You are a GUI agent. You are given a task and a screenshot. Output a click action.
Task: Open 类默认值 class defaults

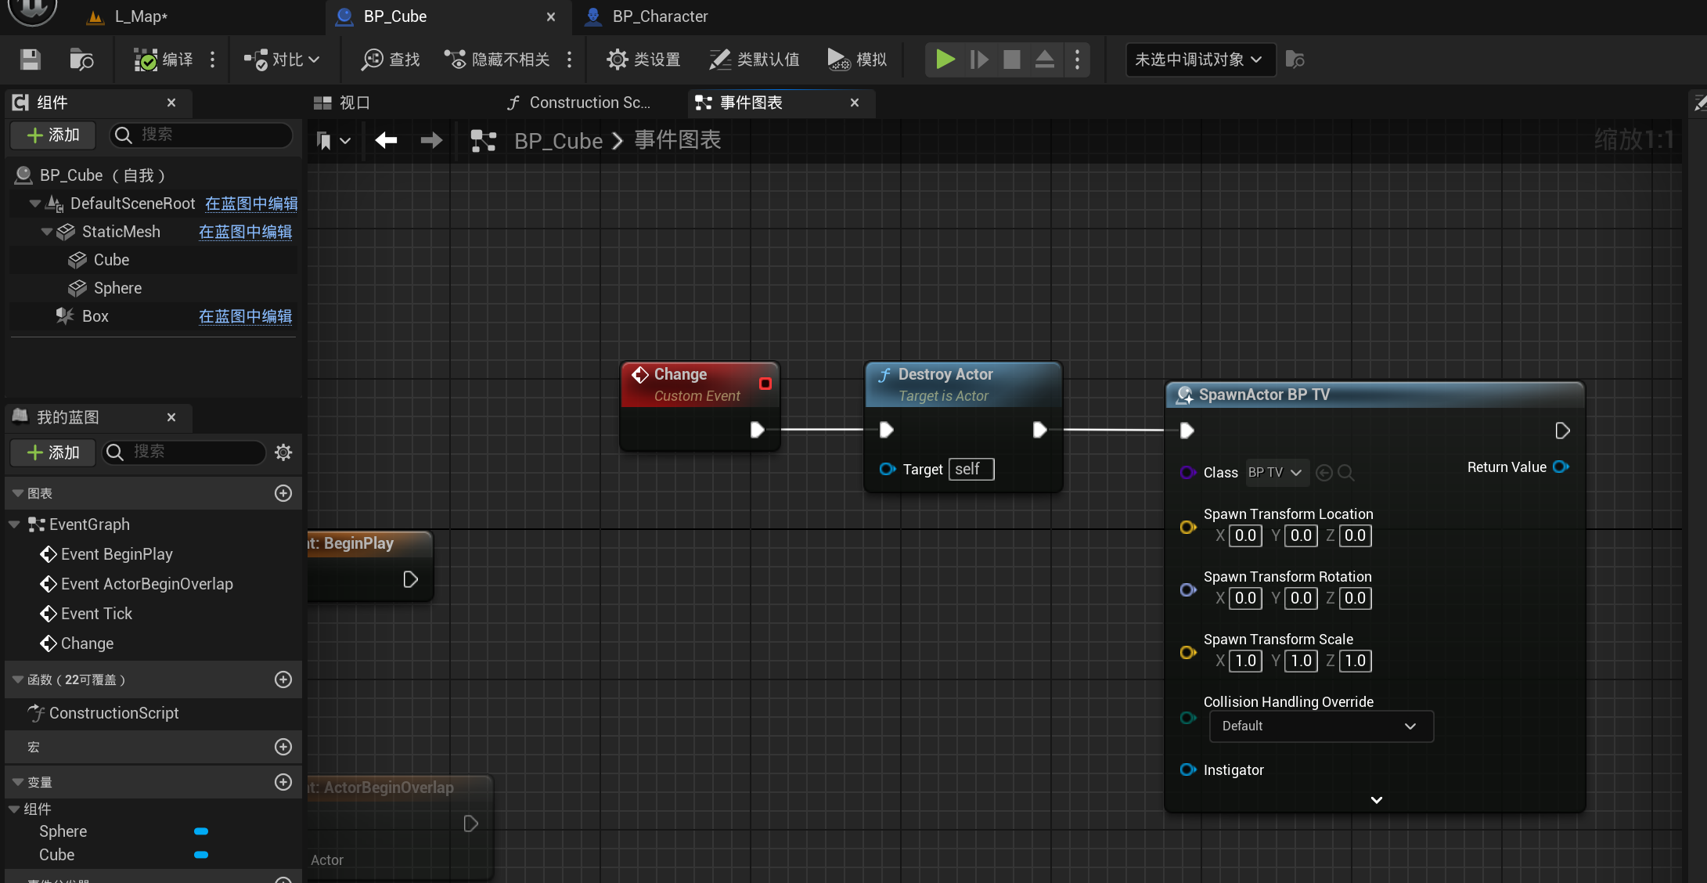pos(754,59)
